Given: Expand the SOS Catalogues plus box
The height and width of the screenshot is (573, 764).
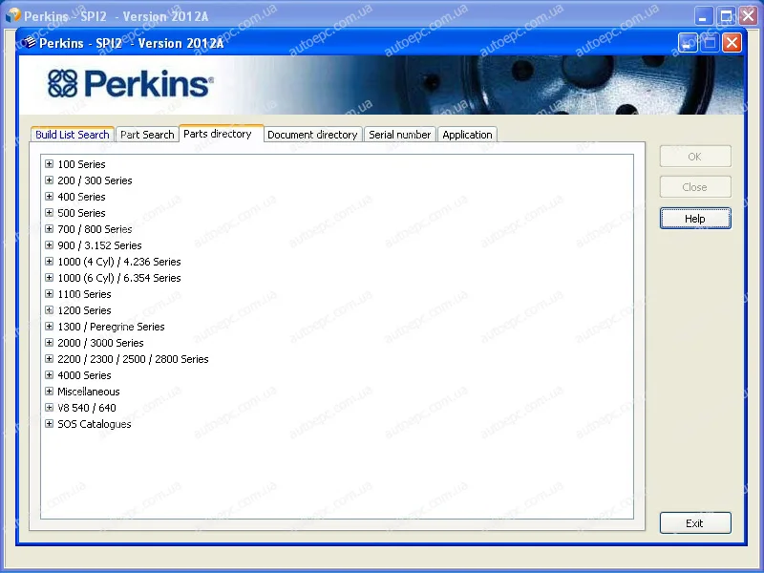Looking at the screenshot, I should [x=50, y=423].
